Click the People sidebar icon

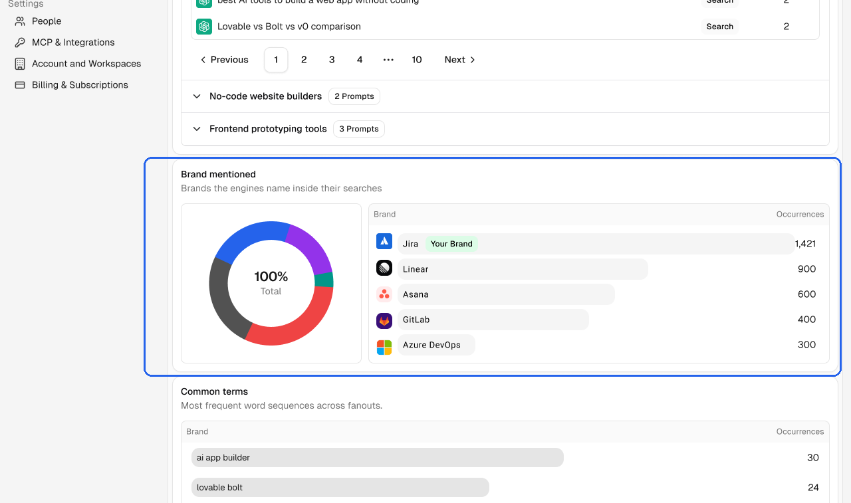coord(20,21)
